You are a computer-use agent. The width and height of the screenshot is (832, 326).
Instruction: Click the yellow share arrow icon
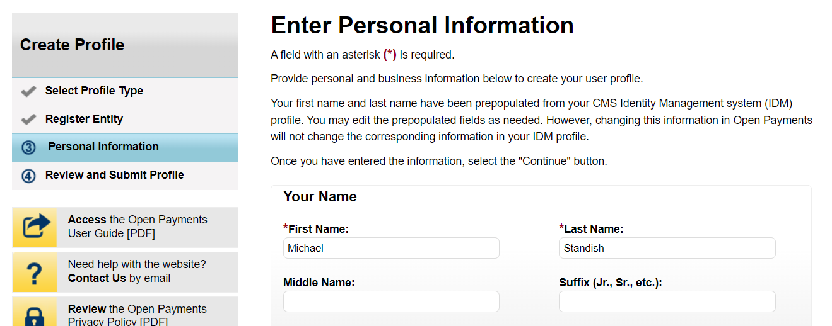point(35,227)
